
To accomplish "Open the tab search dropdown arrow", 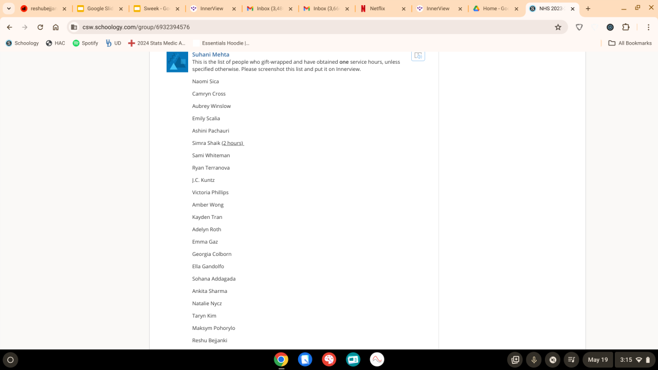I will point(9,9).
